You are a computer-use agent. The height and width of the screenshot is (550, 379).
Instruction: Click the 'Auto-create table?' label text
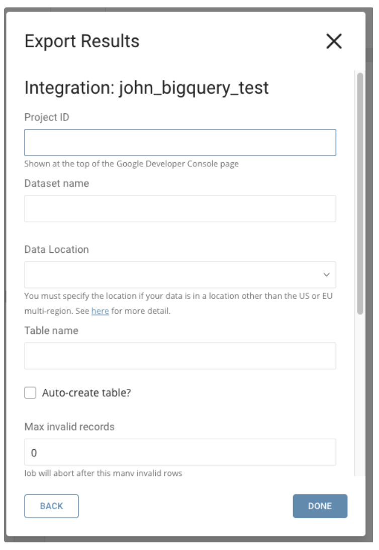click(86, 393)
